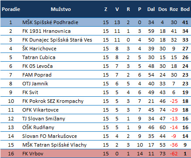Click on Tatran Ľubica

pyautogui.click(x=39, y=57)
